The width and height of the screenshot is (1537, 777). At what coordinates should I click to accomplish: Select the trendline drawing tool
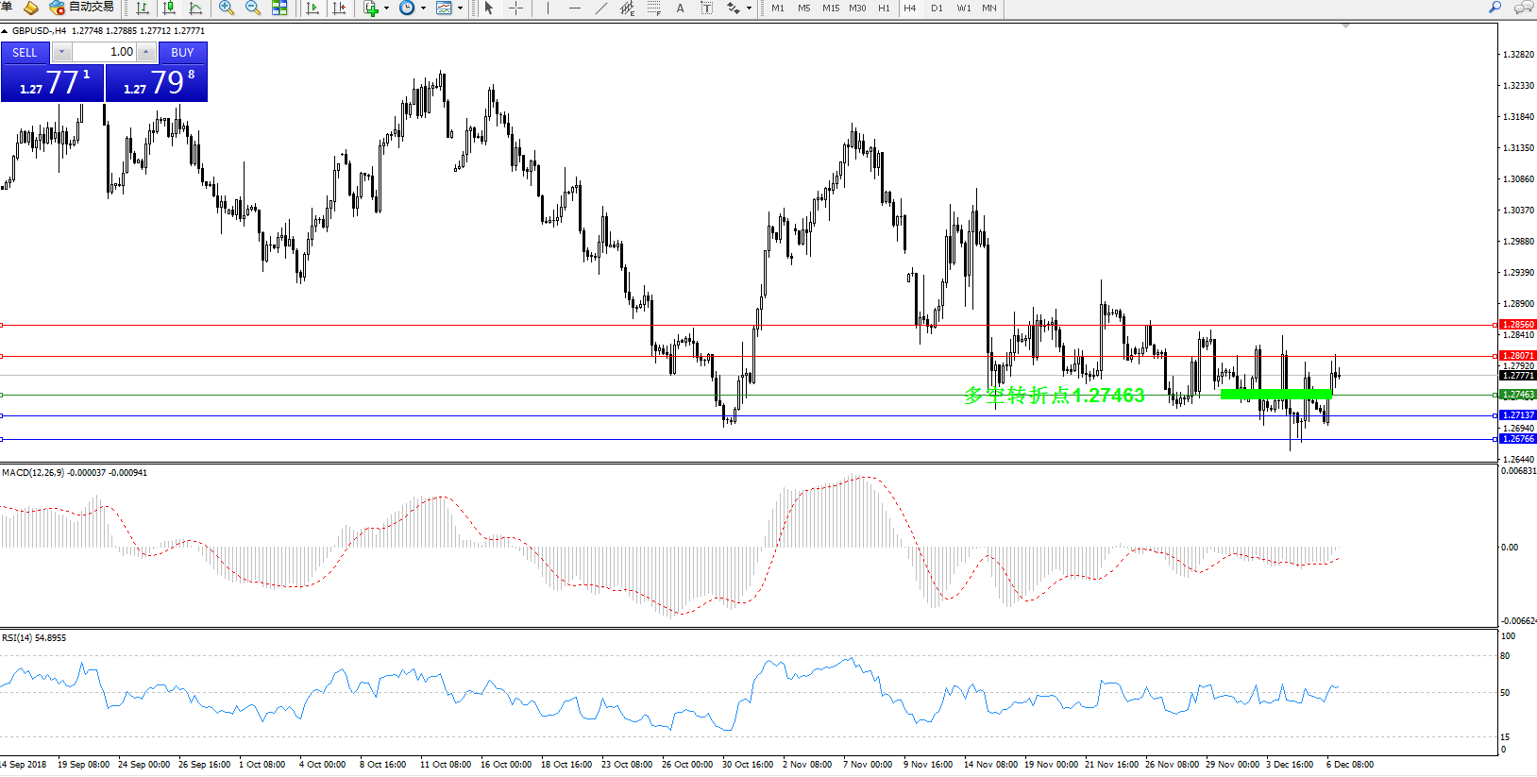coord(601,8)
